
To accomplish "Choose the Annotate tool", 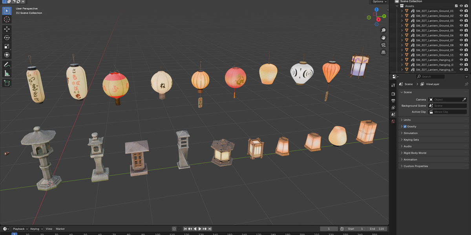I will tap(7, 65).
